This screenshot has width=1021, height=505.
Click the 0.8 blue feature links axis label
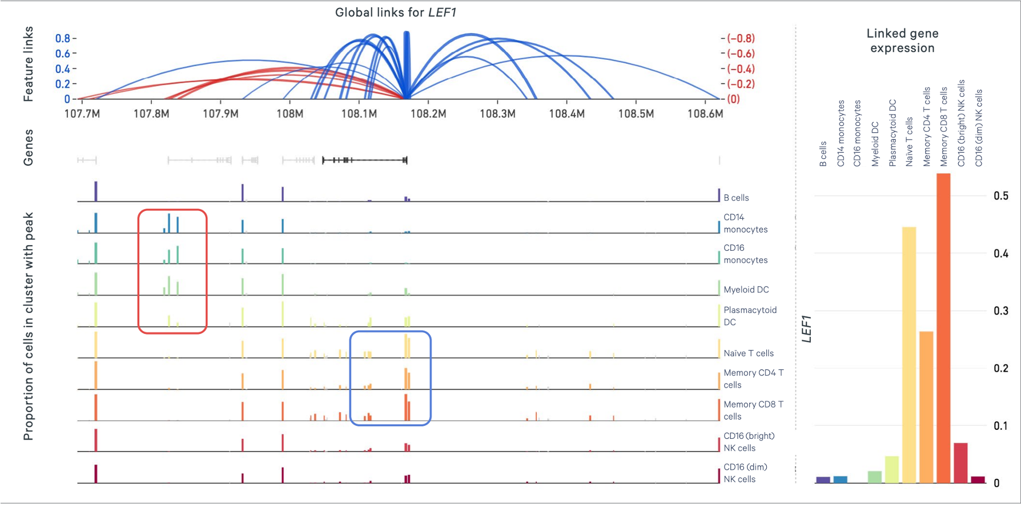click(62, 39)
